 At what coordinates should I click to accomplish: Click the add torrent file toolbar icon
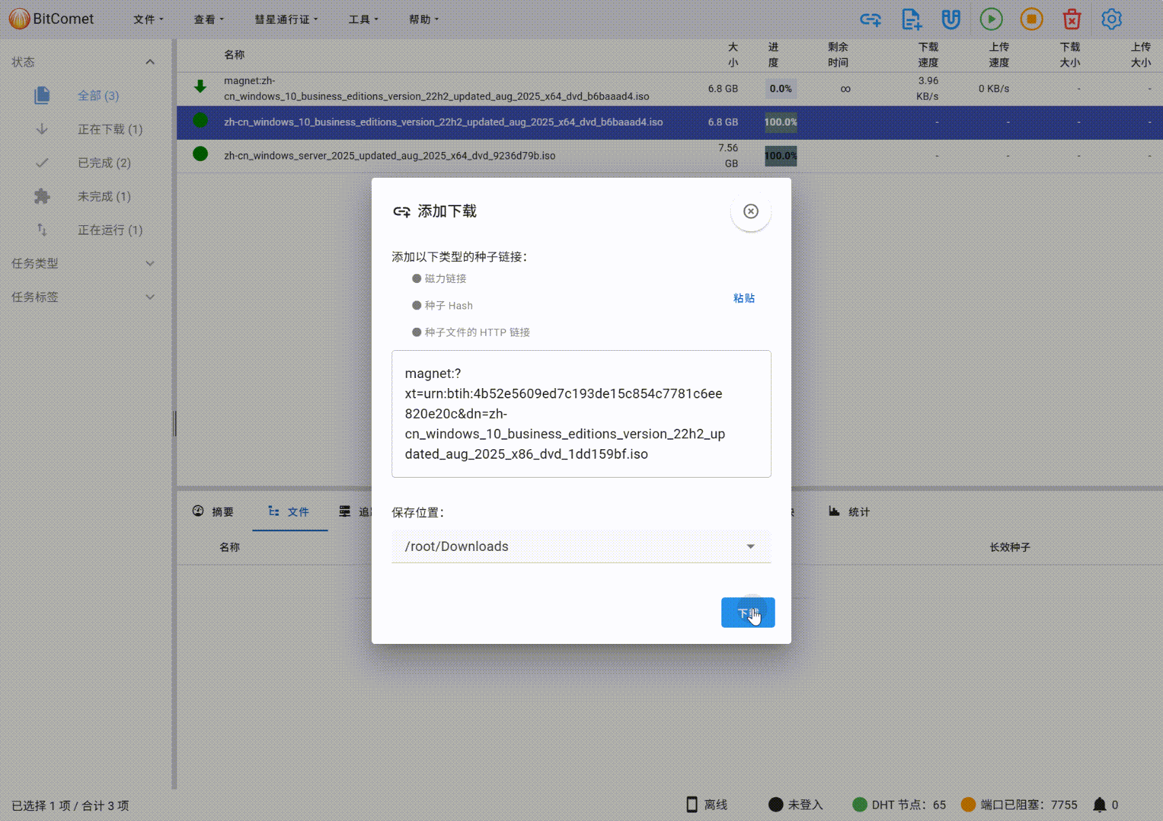pos(911,19)
